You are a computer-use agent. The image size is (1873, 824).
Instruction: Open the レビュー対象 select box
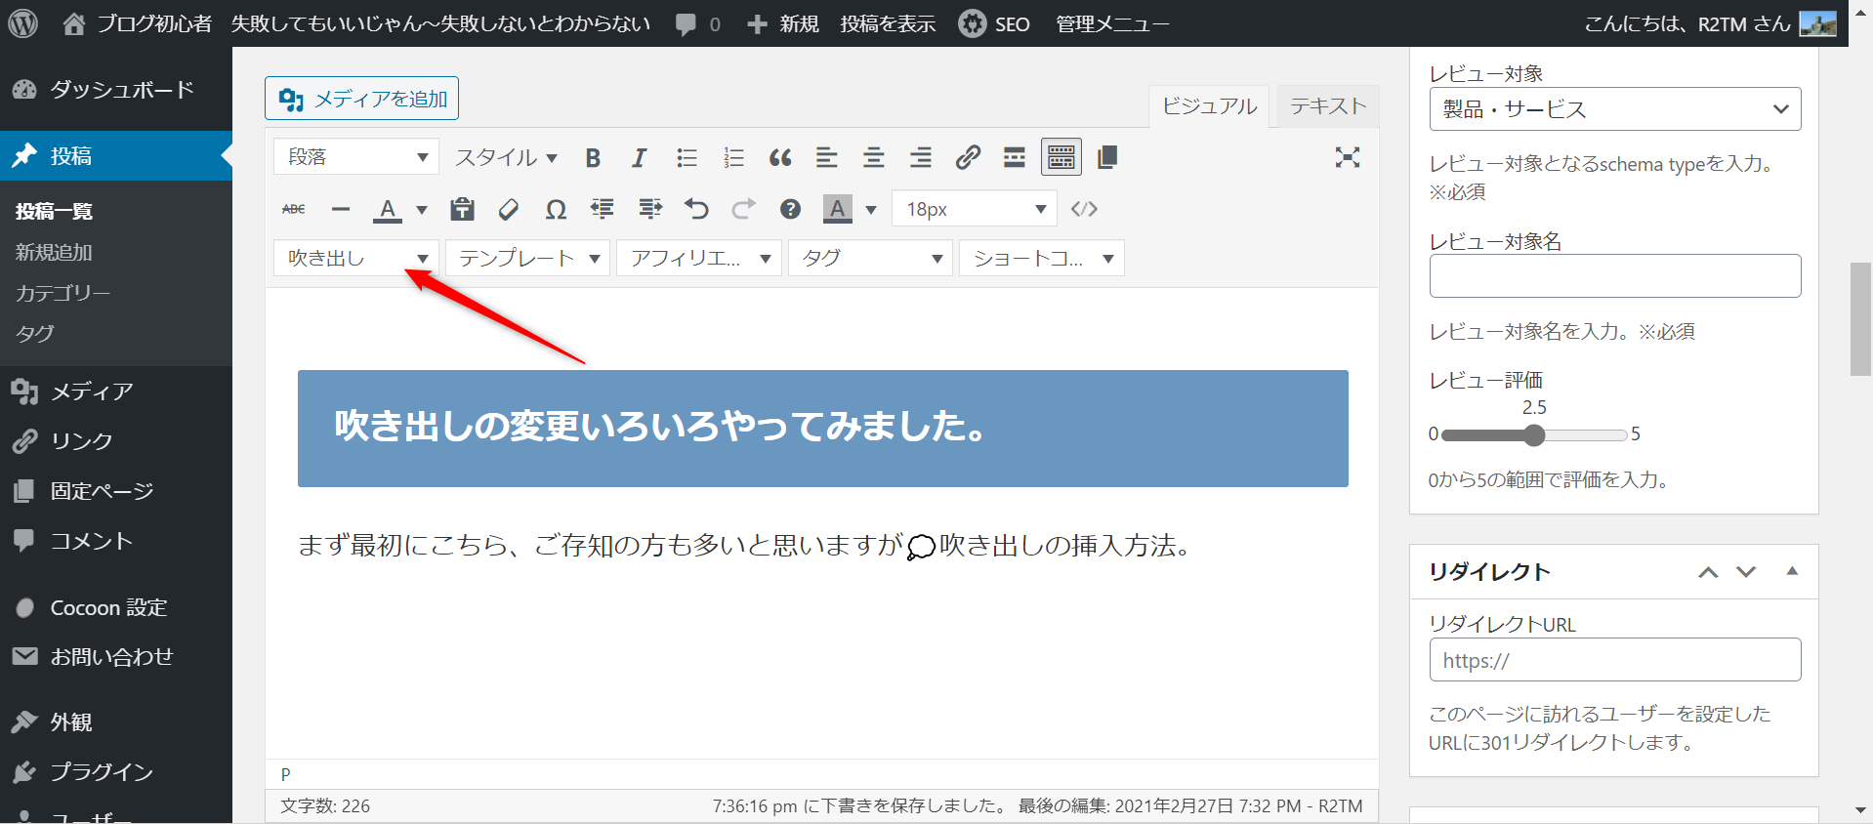click(x=1614, y=109)
